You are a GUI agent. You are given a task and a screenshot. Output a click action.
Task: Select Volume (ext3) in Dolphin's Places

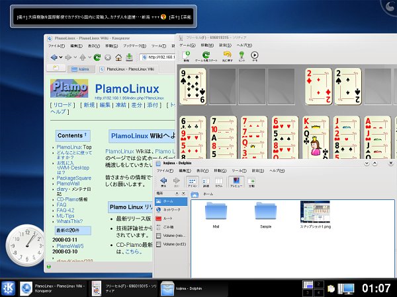tap(171, 244)
